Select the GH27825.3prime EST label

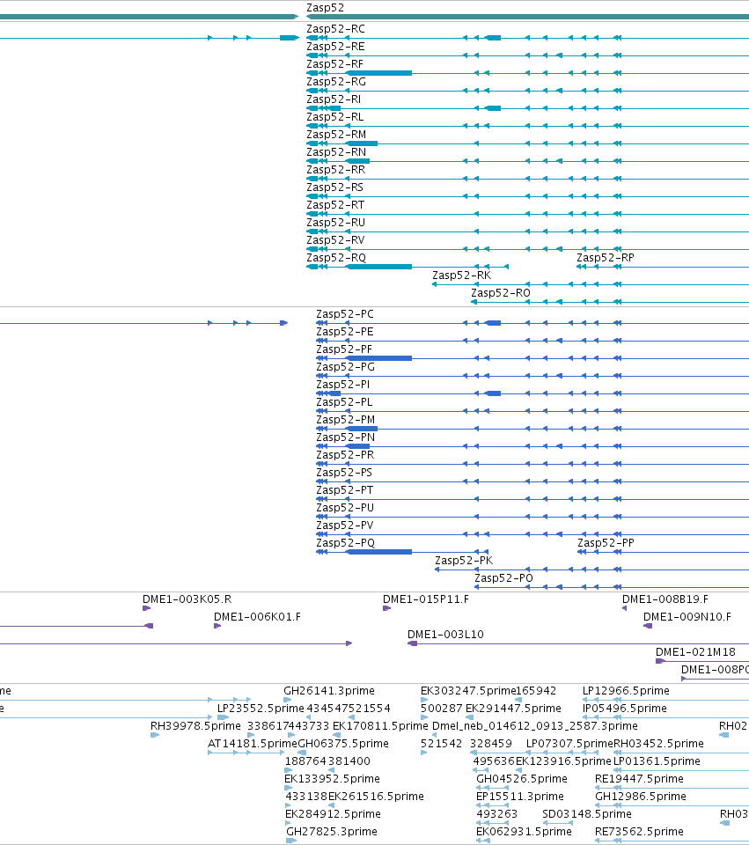[332, 832]
